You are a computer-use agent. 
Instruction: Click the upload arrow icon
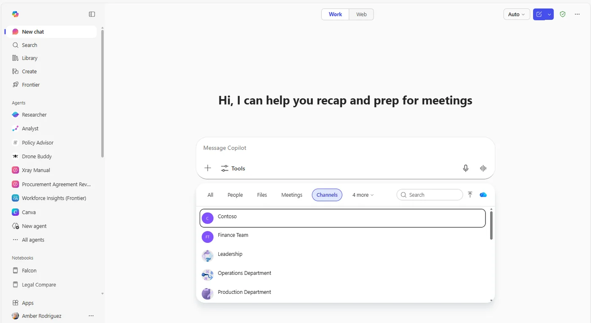point(470,195)
